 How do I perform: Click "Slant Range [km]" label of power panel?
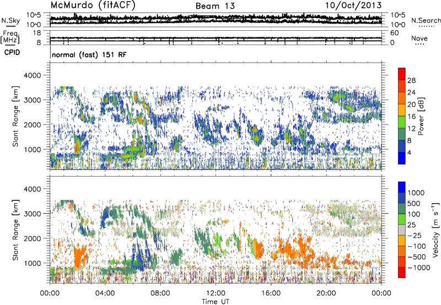(x=15, y=116)
